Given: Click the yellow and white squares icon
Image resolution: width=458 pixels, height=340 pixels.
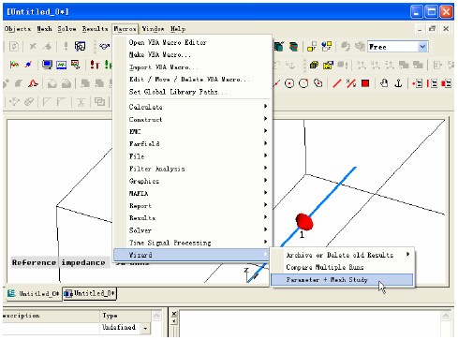Looking at the screenshot, I should click(x=312, y=47).
